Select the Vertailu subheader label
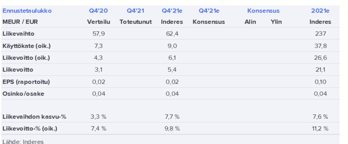The width and height of the screenshot is (348, 144). click(98, 22)
